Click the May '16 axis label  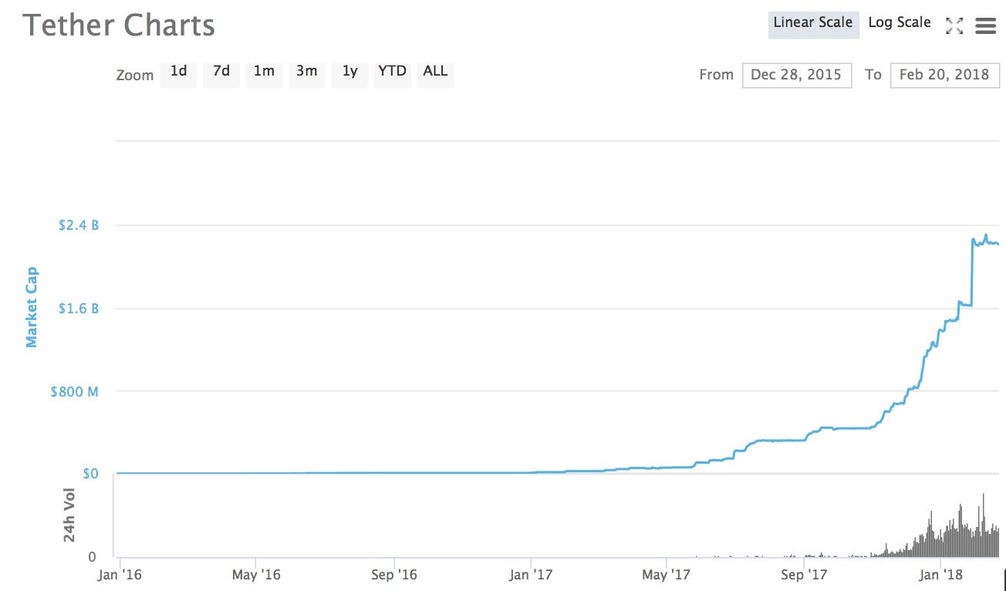[x=255, y=575]
